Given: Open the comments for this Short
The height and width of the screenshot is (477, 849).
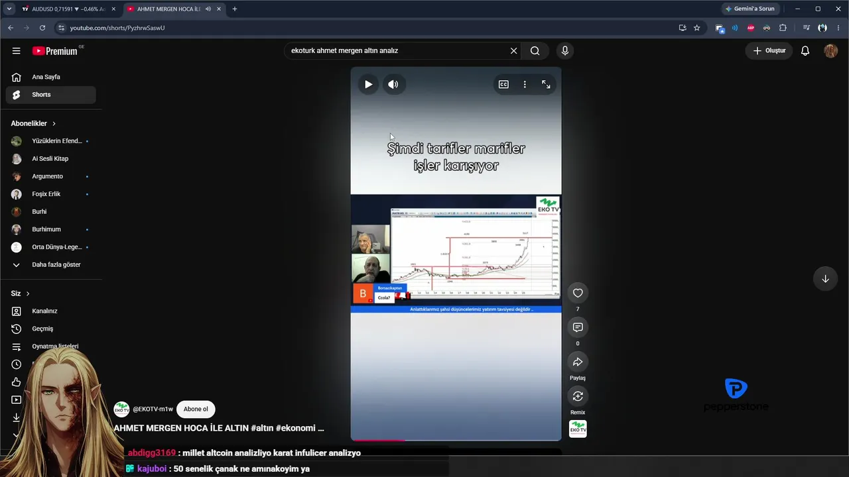Looking at the screenshot, I should [x=578, y=327].
